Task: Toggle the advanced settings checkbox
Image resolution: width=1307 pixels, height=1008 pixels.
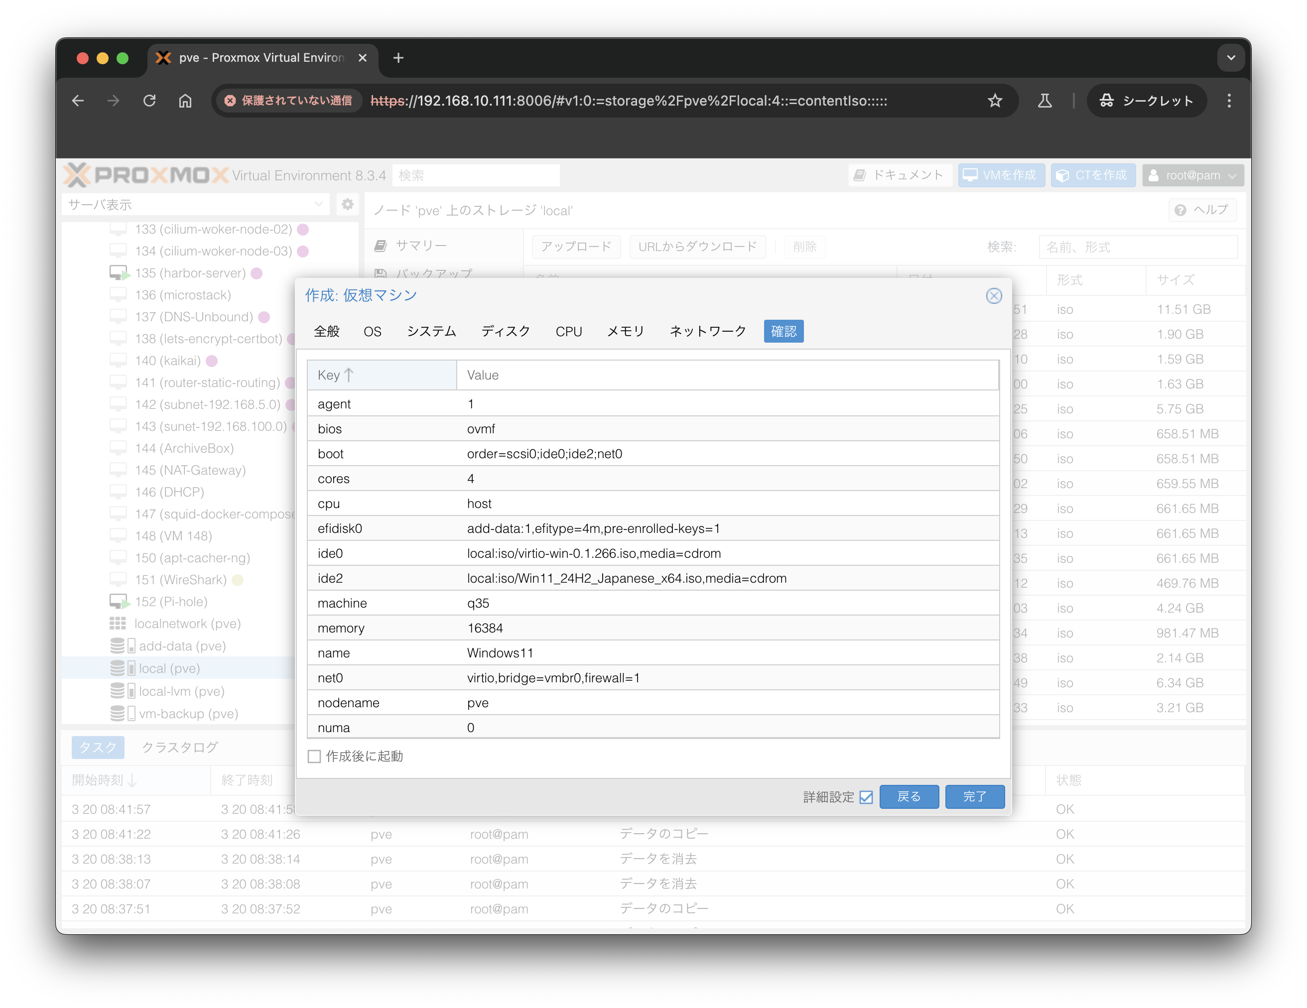Action: [x=866, y=797]
